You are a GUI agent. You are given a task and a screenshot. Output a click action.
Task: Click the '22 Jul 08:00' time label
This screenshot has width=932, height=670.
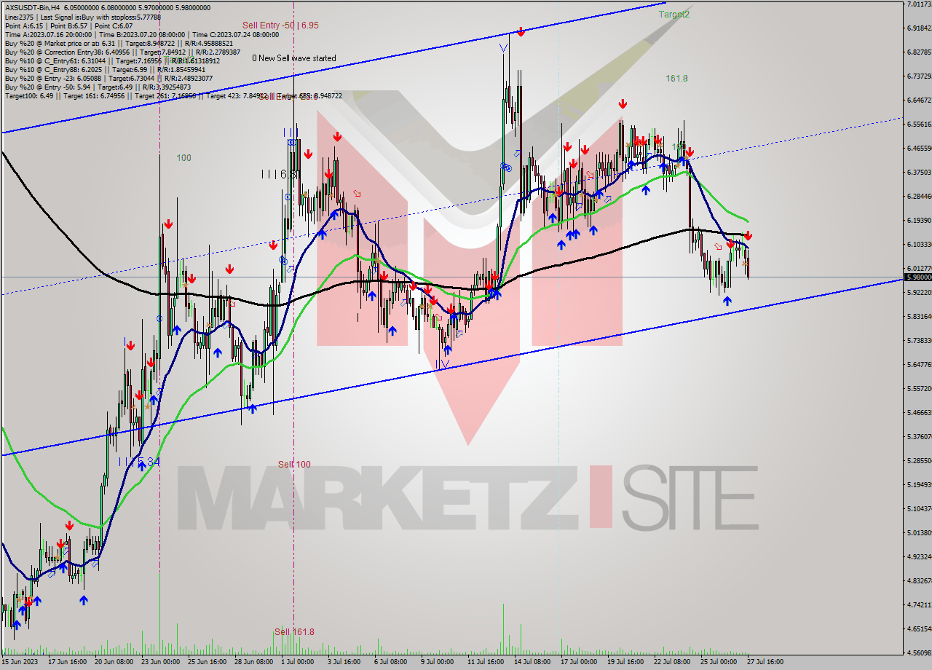click(672, 662)
